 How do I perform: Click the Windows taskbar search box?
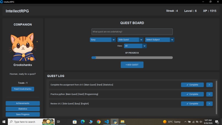[31, 122]
